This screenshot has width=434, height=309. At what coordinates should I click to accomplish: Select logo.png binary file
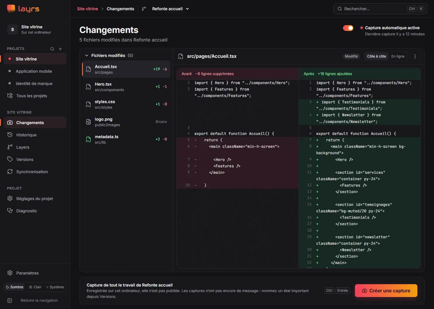coord(126,122)
